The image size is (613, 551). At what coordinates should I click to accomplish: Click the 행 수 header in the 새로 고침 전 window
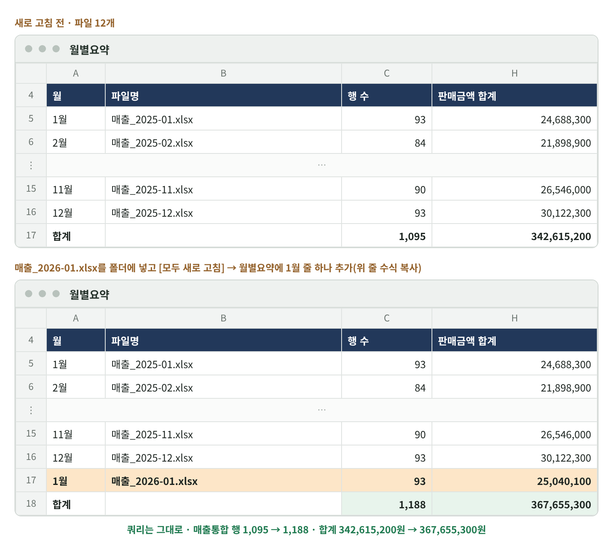tap(386, 95)
